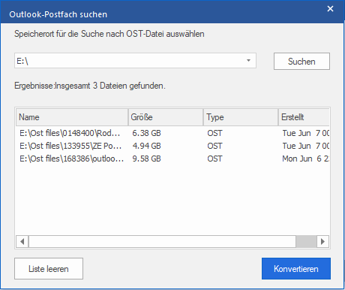The image size is (345, 290).
Task: Click inside the E:\ path combo box
Action: click(x=129, y=61)
